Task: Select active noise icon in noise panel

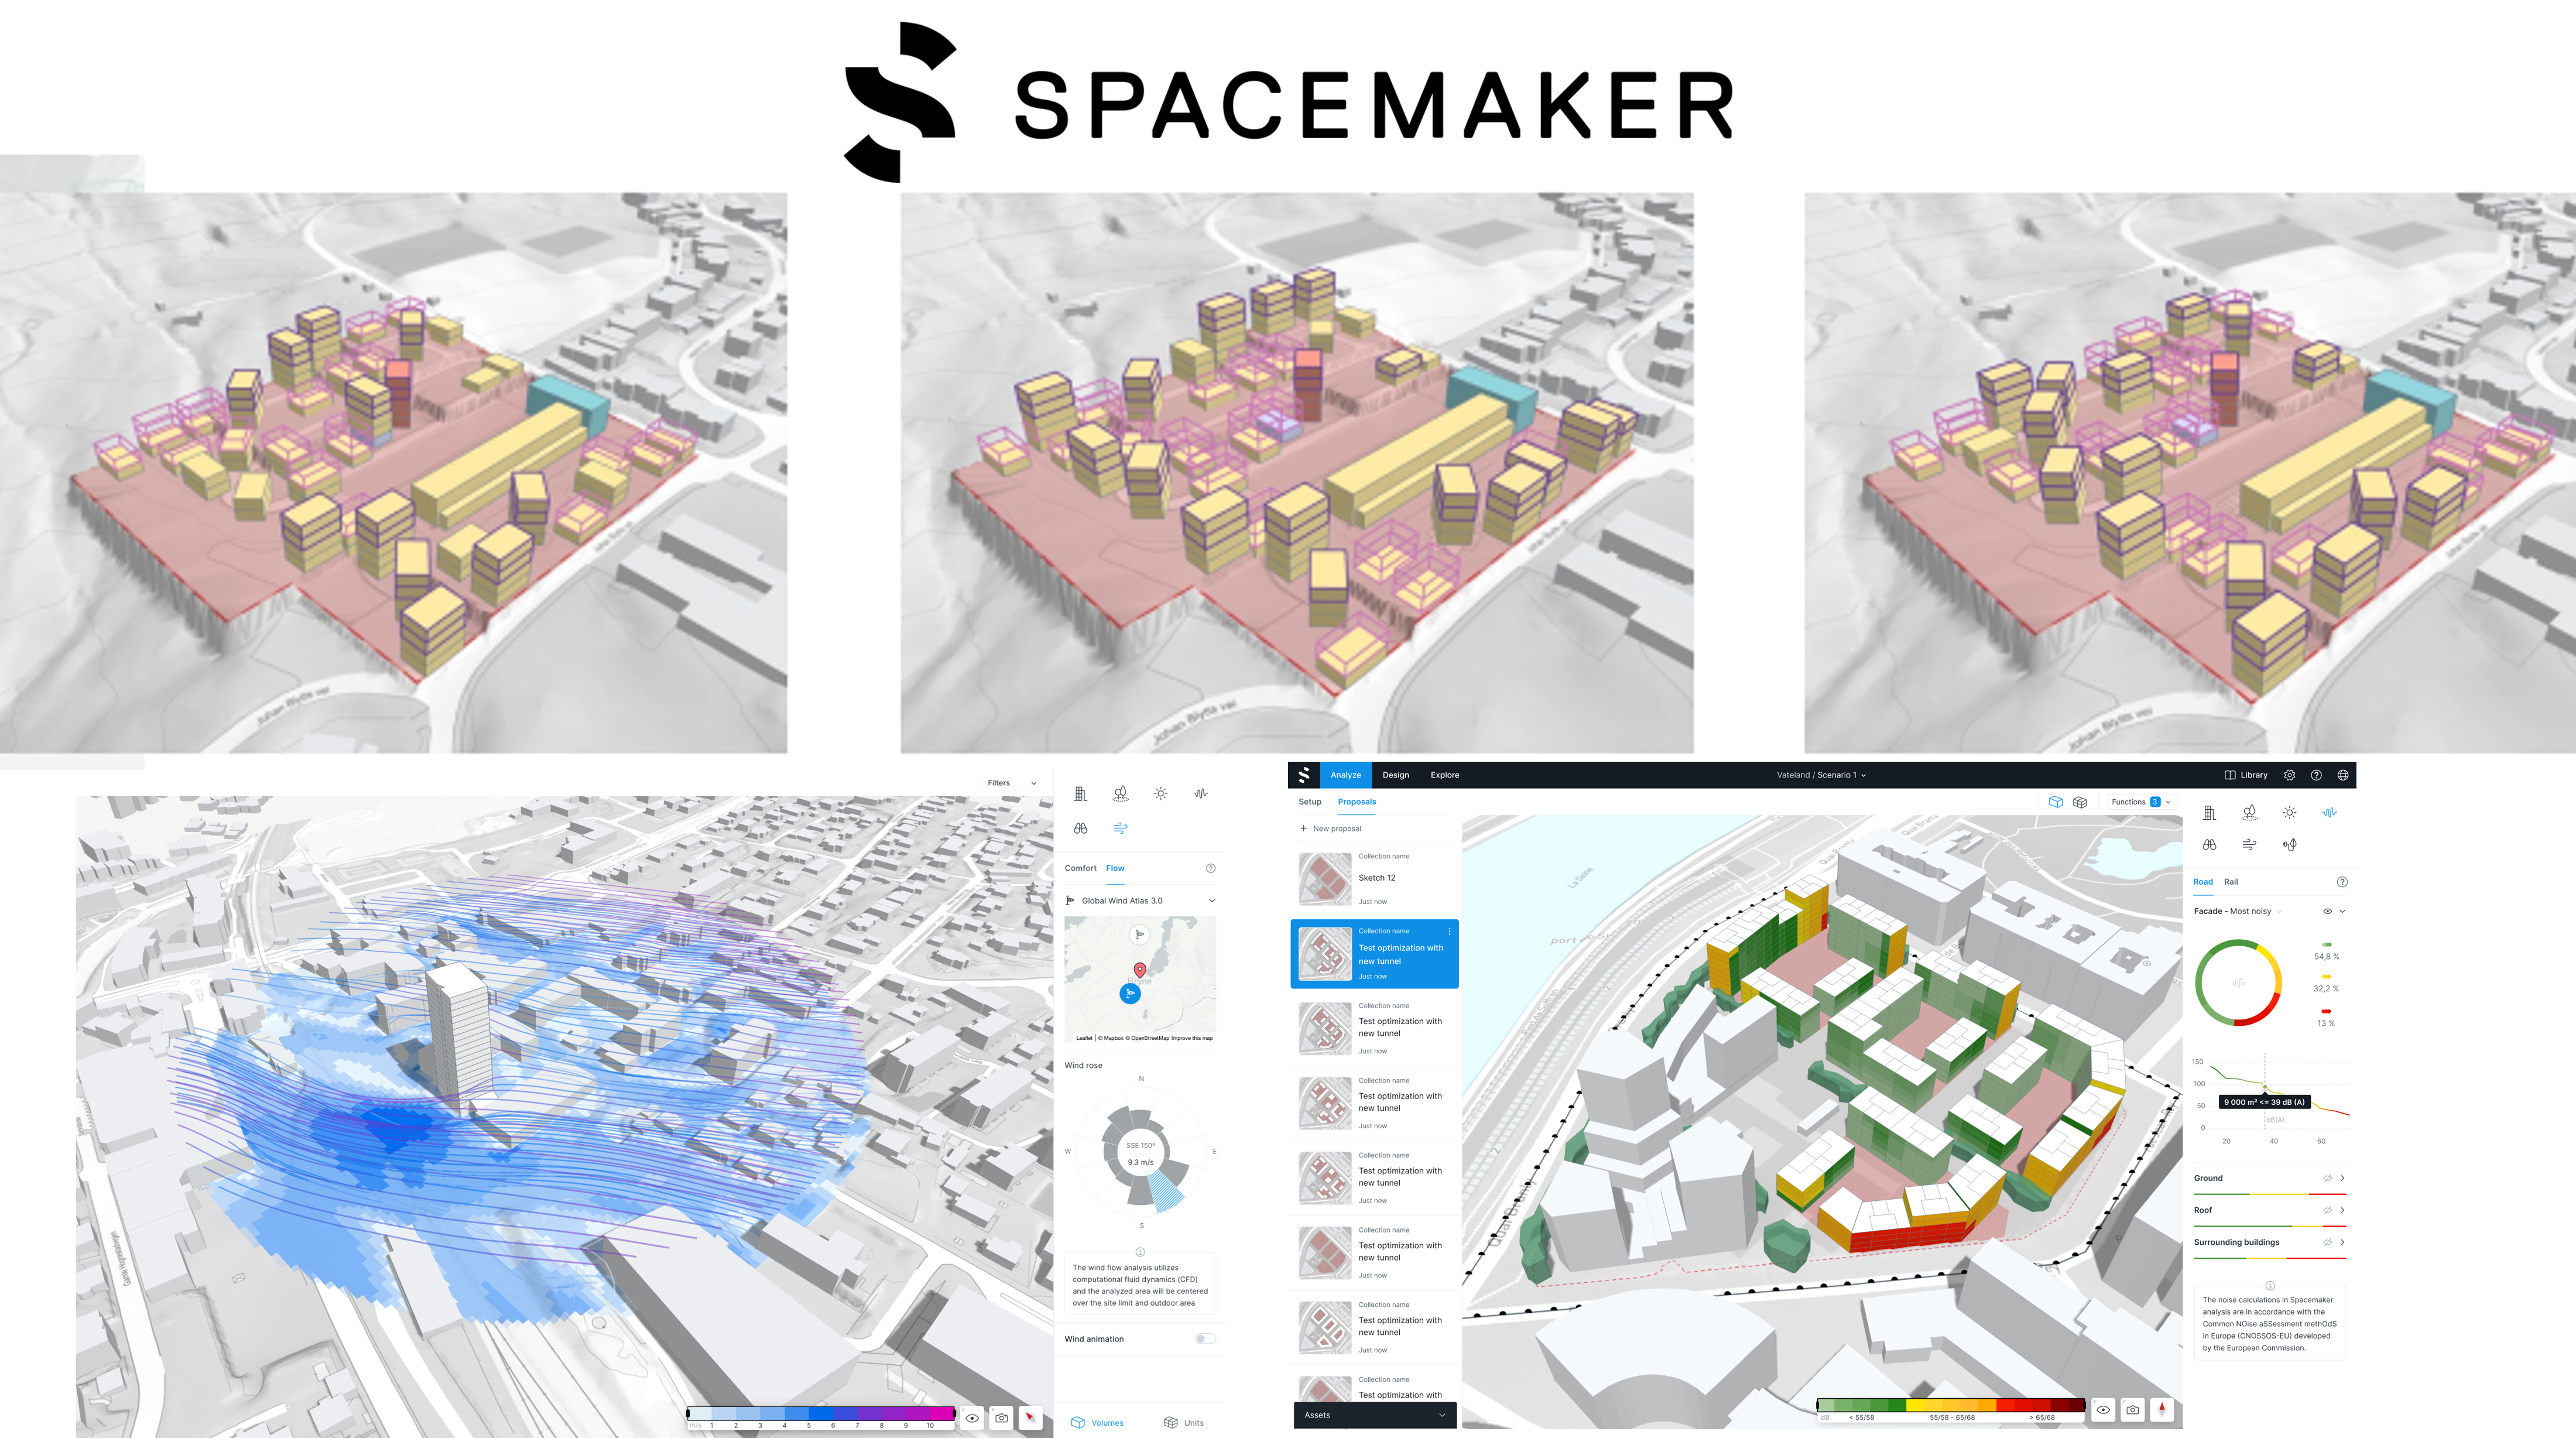Action: pos(2329,813)
